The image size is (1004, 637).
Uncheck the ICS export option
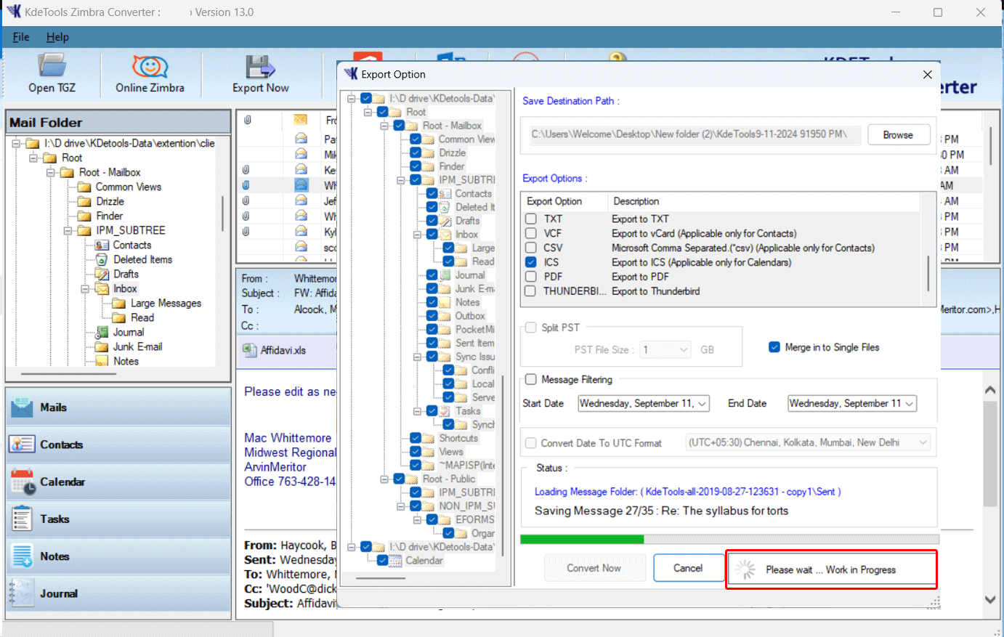tap(531, 262)
